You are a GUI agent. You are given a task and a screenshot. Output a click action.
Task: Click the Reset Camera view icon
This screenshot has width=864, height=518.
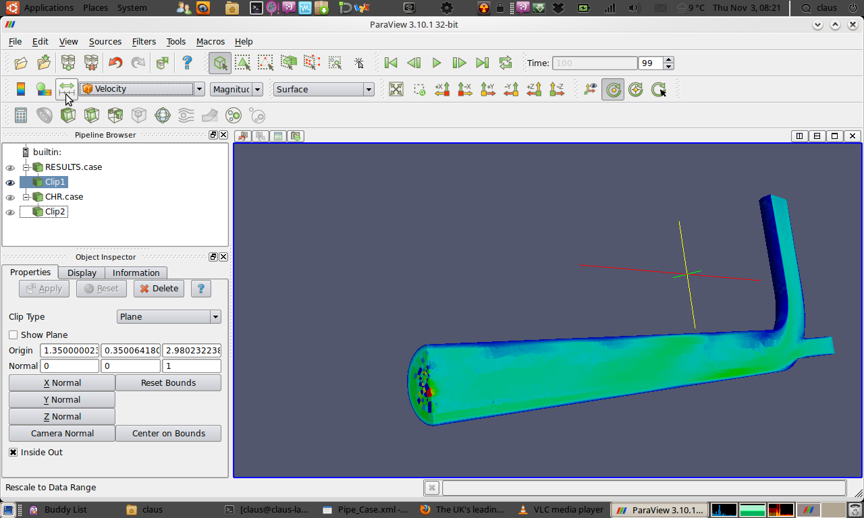(x=396, y=89)
